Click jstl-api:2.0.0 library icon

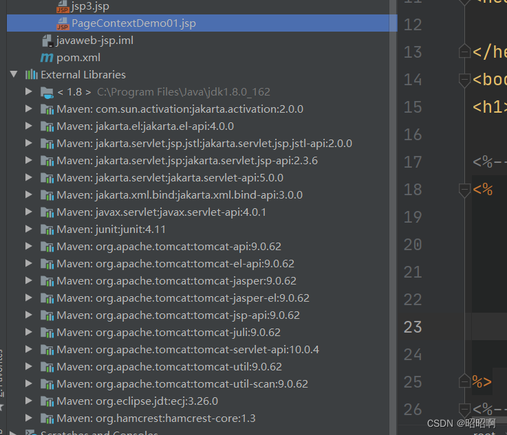tap(47, 144)
